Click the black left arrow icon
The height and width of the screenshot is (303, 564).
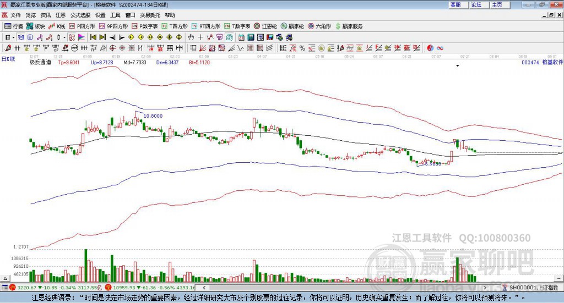[112, 37]
